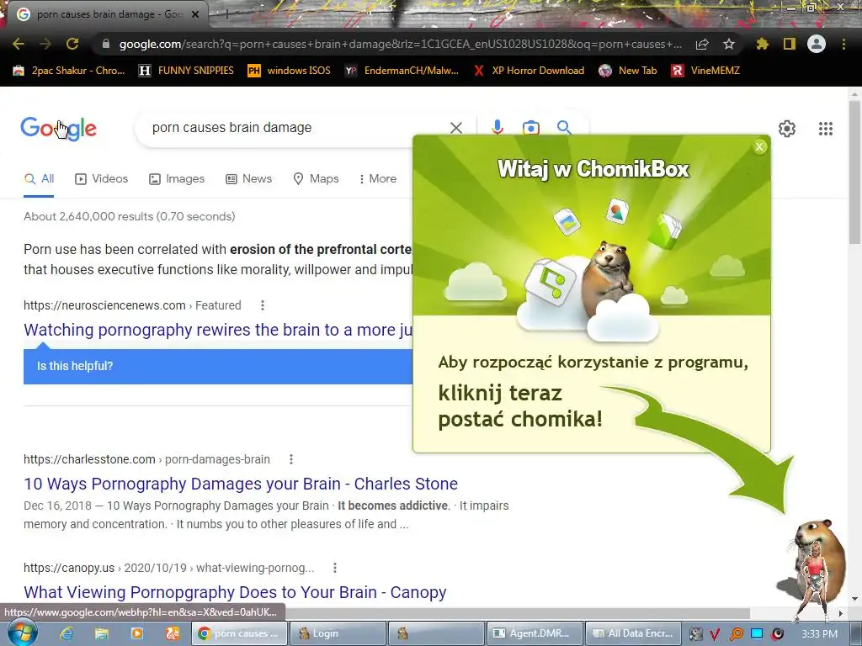862x646 pixels.
Task: Open the VineMEMZ bookmark
Action: coord(706,71)
